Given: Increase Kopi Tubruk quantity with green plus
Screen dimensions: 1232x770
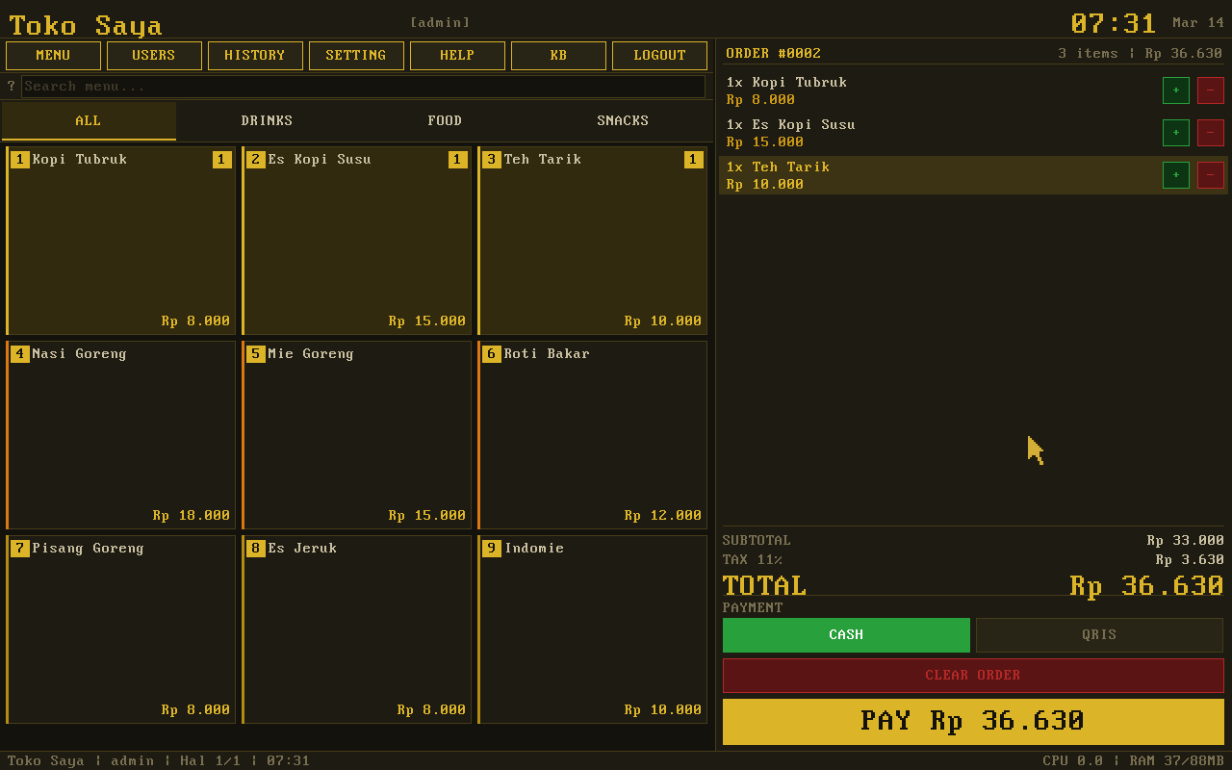Looking at the screenshot, I should pos(1175,90).
